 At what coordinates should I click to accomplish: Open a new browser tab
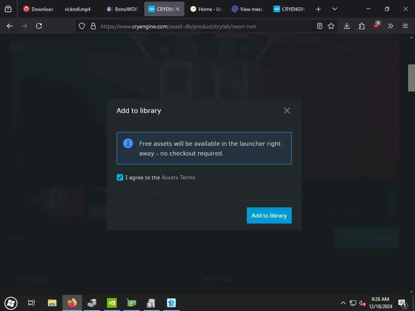coord(319,9)
